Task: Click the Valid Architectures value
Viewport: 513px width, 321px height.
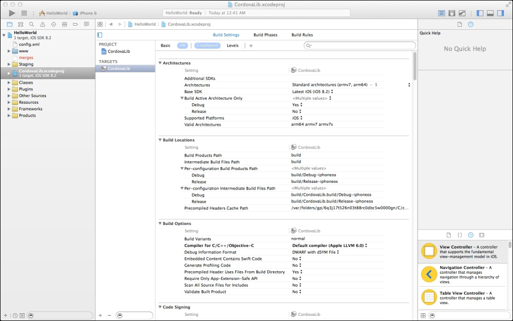Action: coord(312,124)
